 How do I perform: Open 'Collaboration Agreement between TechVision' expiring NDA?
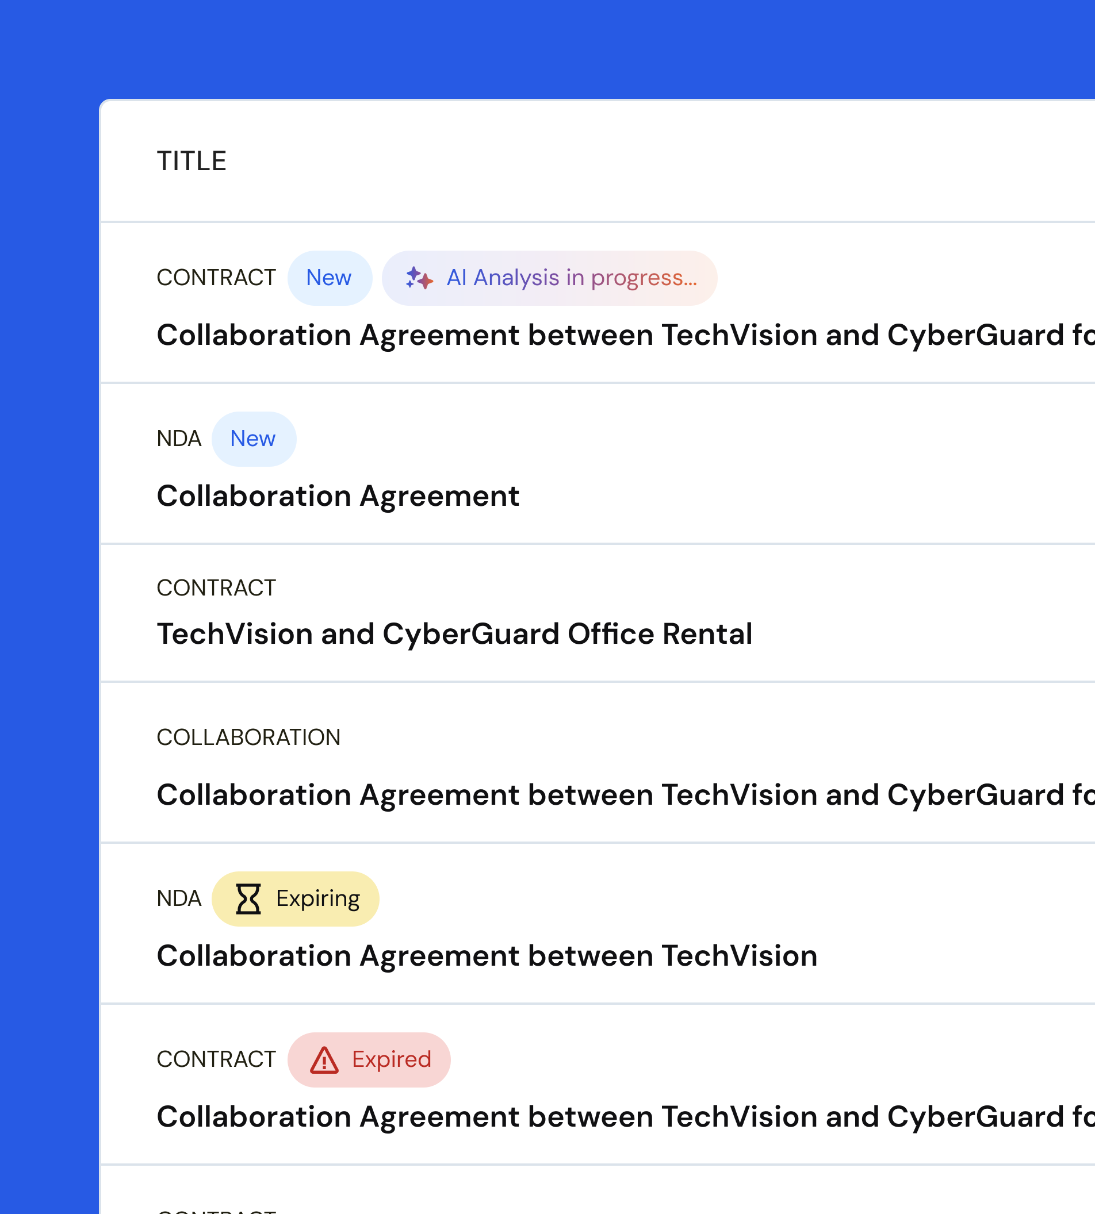coord(487,956)
